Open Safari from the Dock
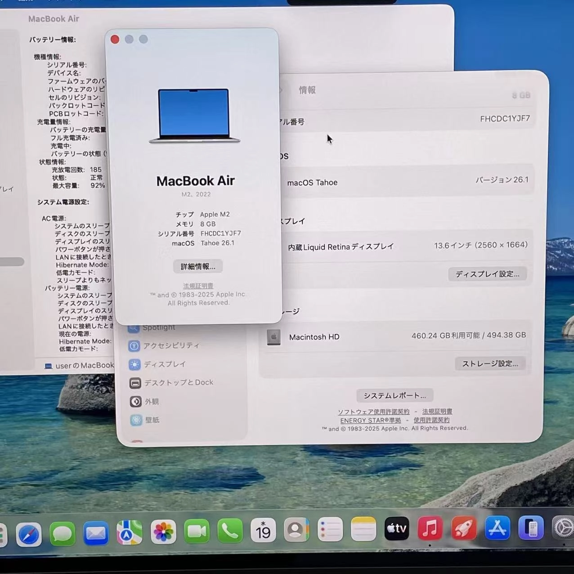574x574 pixels. 29,534
